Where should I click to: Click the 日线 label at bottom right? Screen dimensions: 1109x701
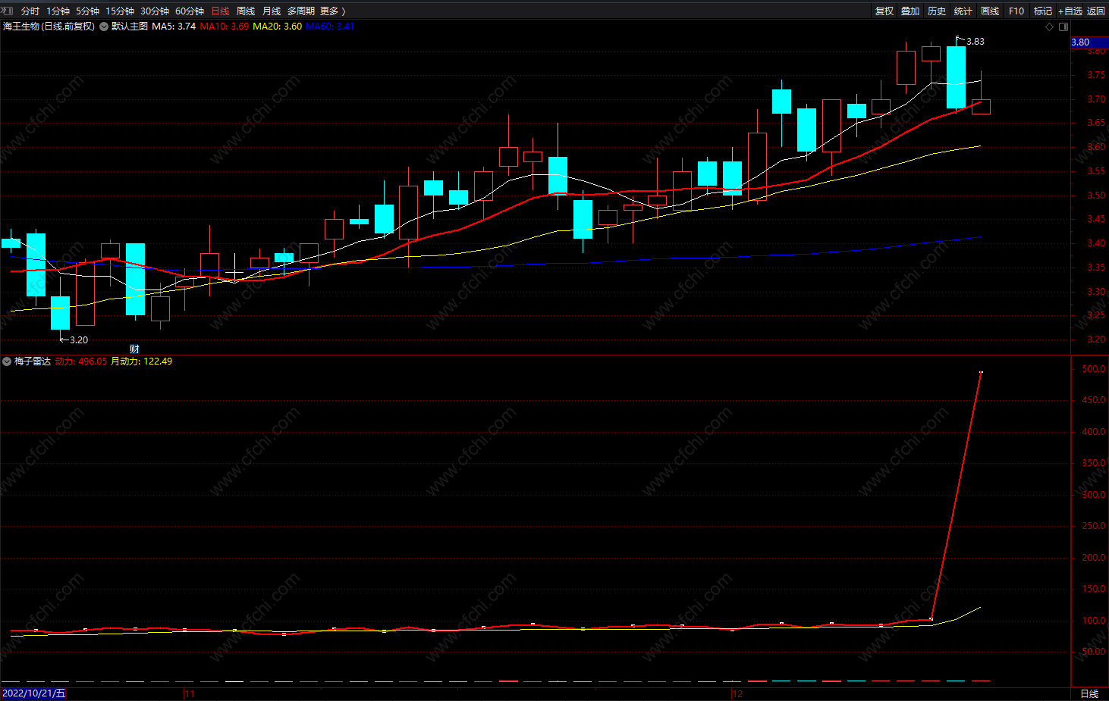click(1089, 694)
